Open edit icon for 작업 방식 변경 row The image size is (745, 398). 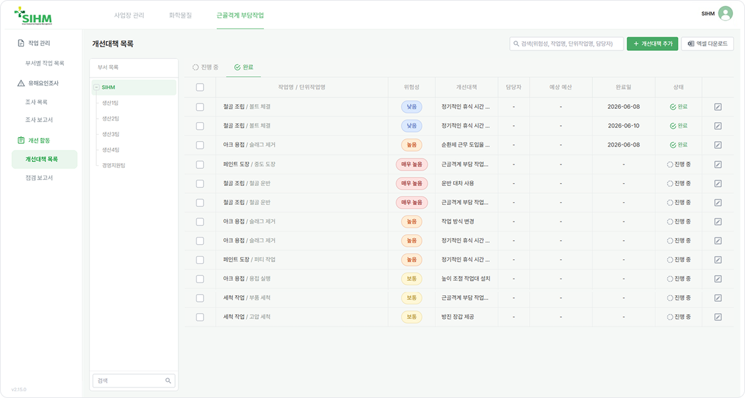coord(718,222)
